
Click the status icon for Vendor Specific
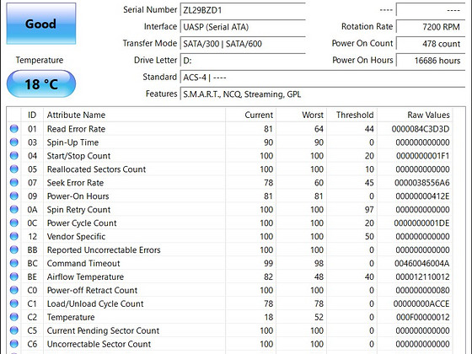click(13, 236)
